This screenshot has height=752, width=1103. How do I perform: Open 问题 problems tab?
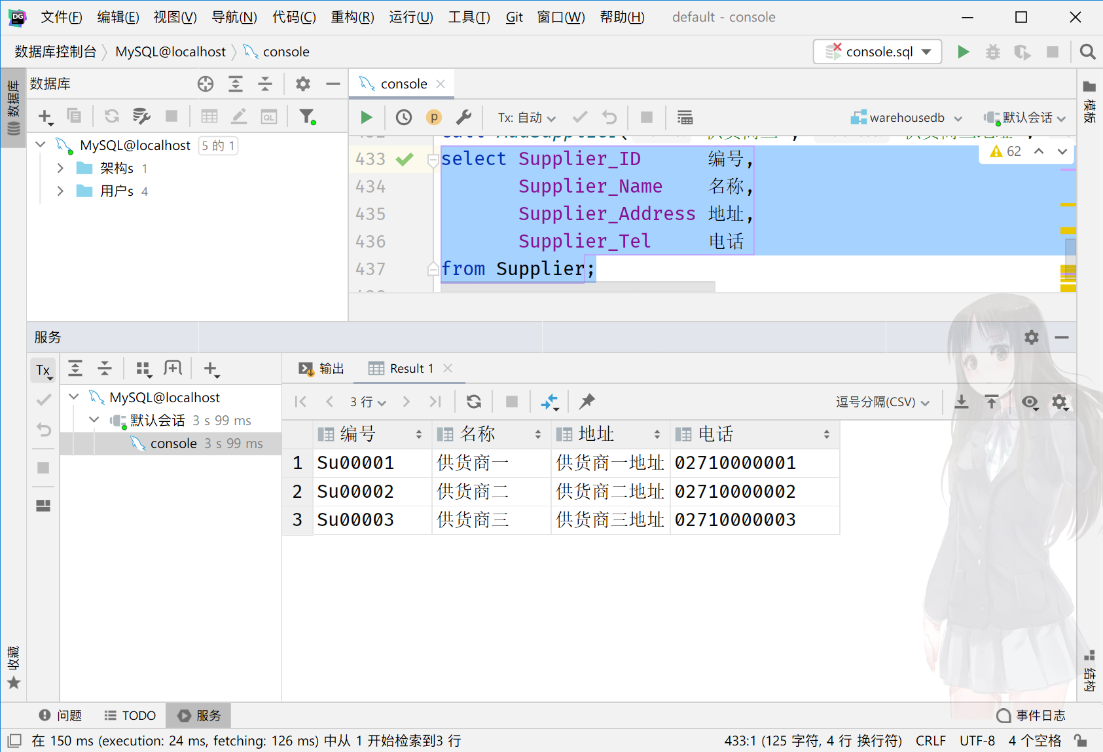tap(60, 715)
